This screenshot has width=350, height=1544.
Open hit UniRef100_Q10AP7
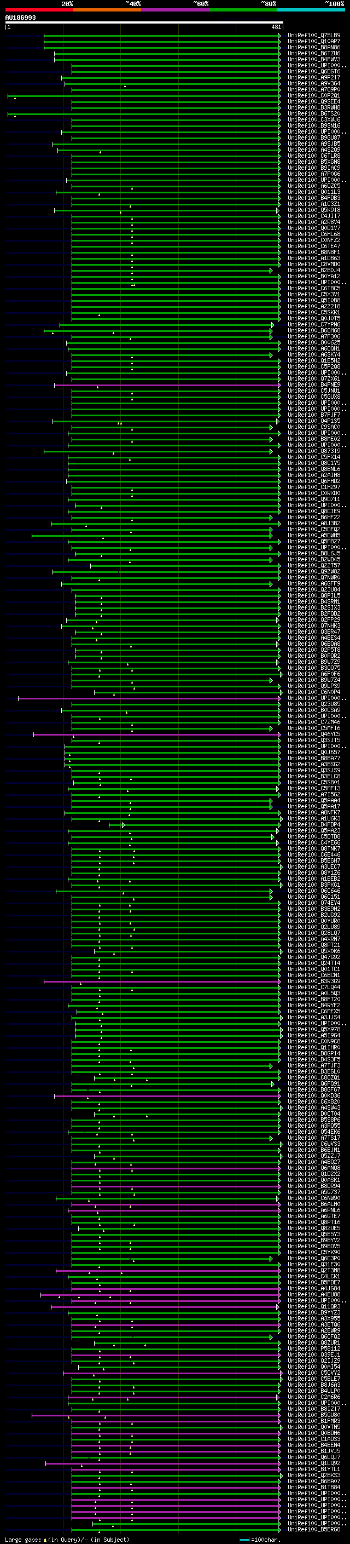click(314, 42)
